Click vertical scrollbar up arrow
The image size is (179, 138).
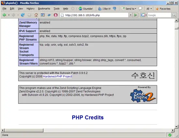pyautogui.click(x=176, y=20)
